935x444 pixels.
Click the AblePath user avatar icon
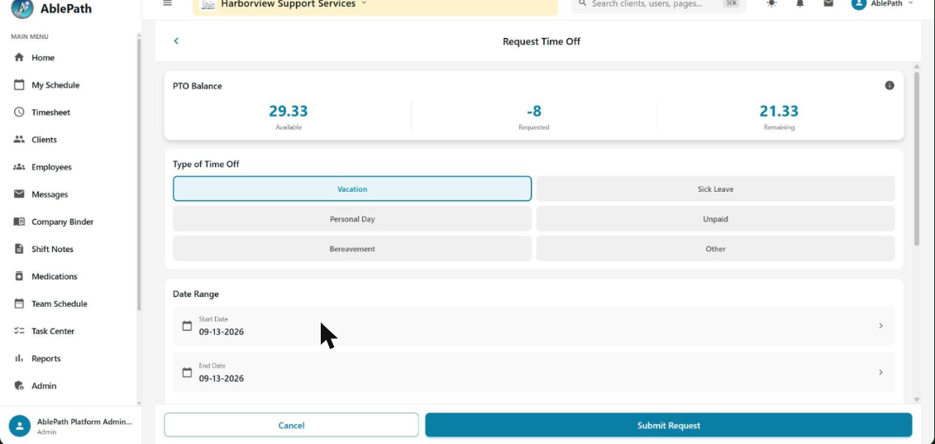[x=859, y=3]
